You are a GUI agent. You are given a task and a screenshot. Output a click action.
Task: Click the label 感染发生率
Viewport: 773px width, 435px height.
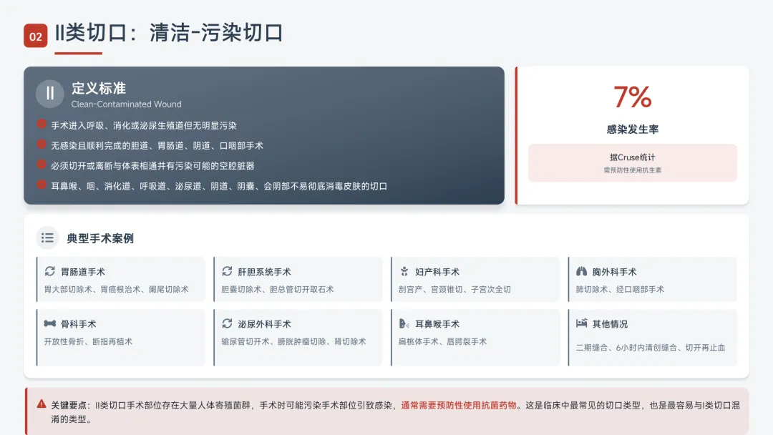tap(633, 129)
